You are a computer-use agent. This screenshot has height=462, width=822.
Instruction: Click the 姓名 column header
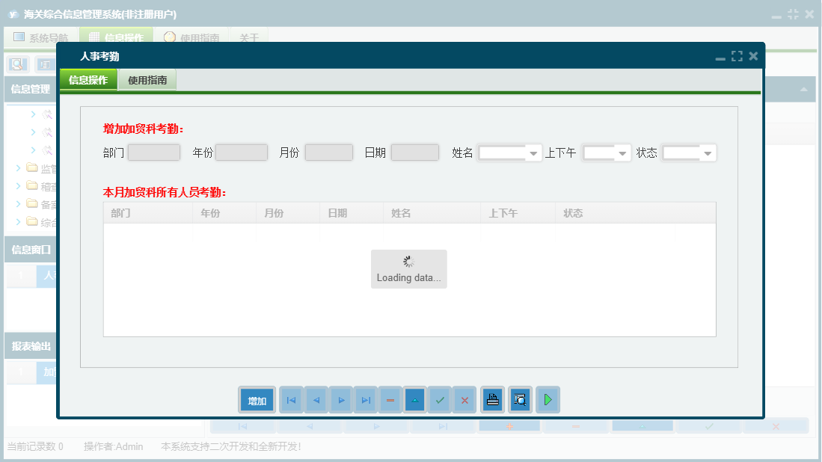pyautogui.click(x=432, y=213)
